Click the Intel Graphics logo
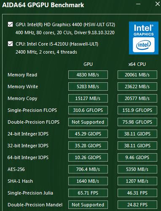 [x=144, y=38]
